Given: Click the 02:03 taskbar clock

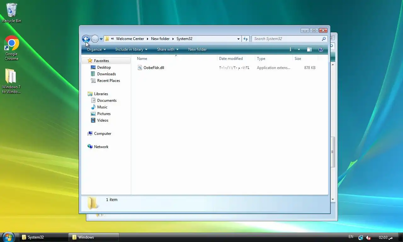Looking at the screenshot, I should coord(386,237).
